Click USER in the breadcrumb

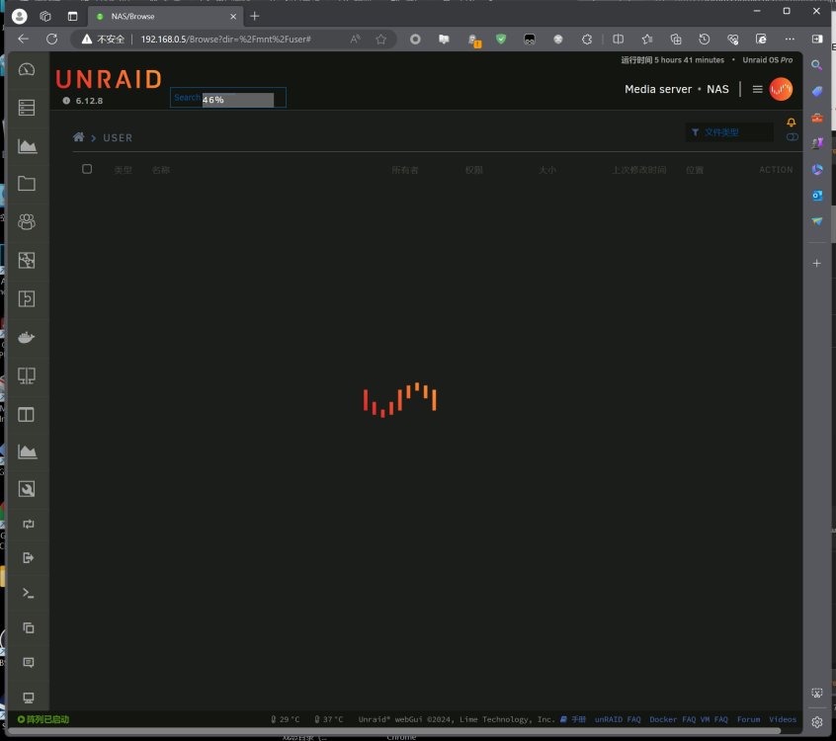pos(118,138)
